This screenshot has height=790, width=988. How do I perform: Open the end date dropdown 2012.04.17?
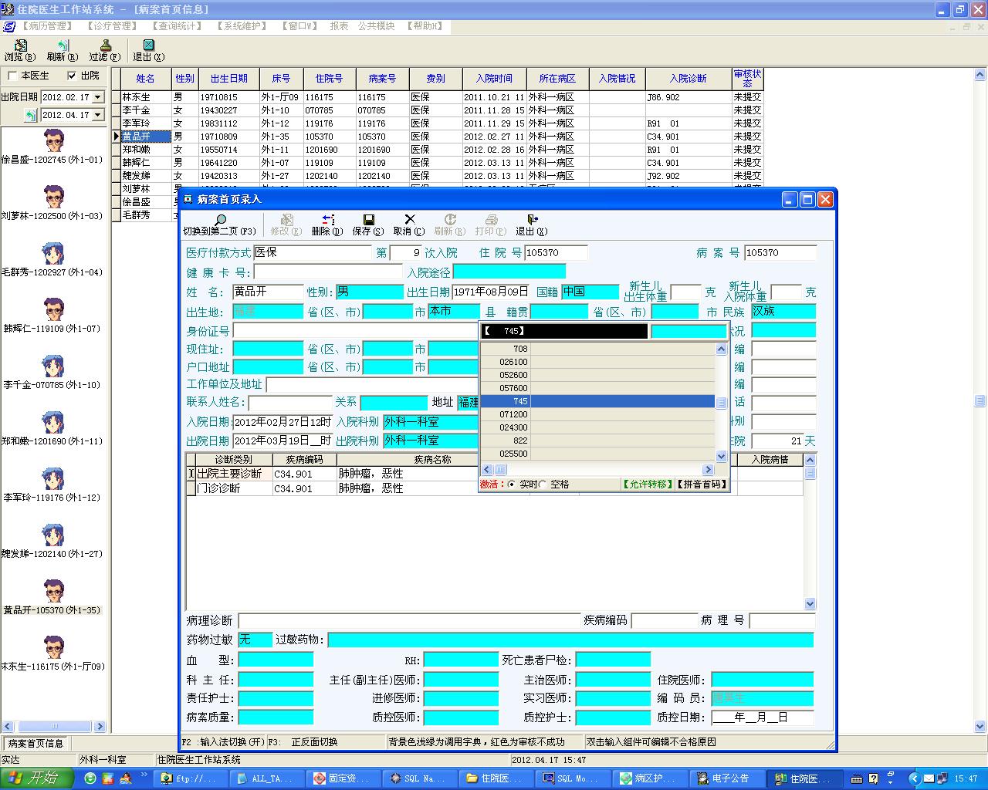point(97,116)
